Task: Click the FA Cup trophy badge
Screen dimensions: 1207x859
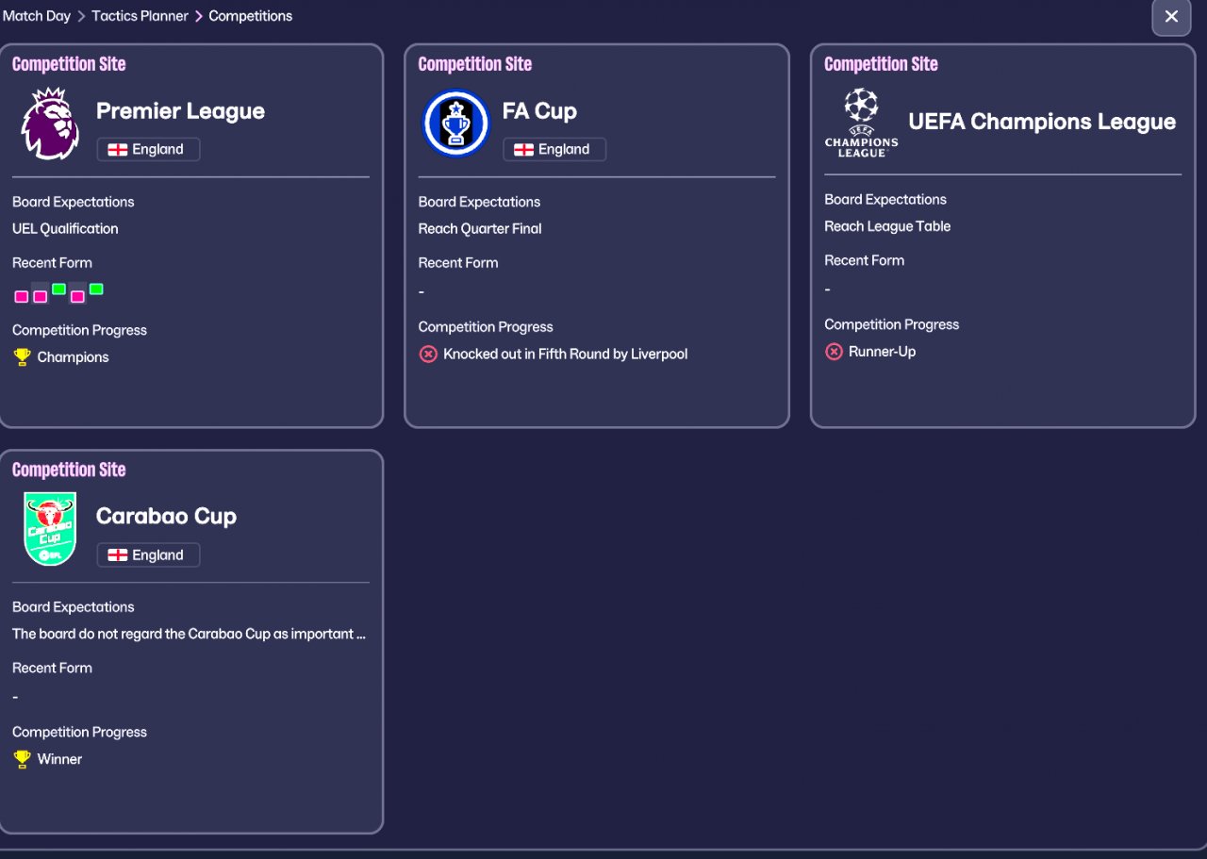Action: coord(456,124)
